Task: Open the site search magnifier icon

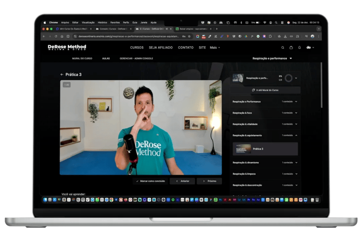Action: (283, 48)
